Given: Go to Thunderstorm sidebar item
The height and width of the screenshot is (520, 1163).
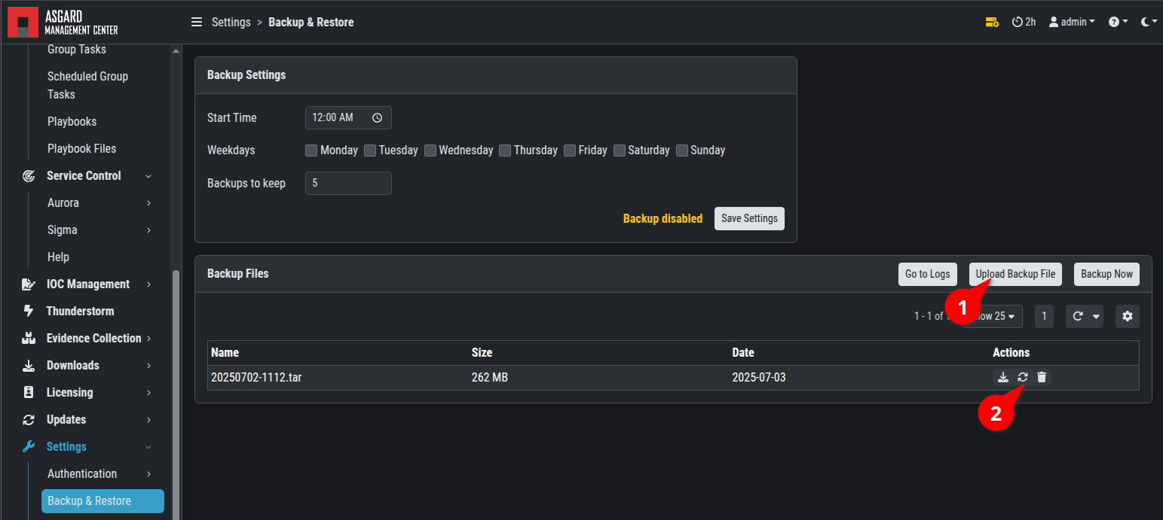Looking at the screenshot, I should (80, 311).
